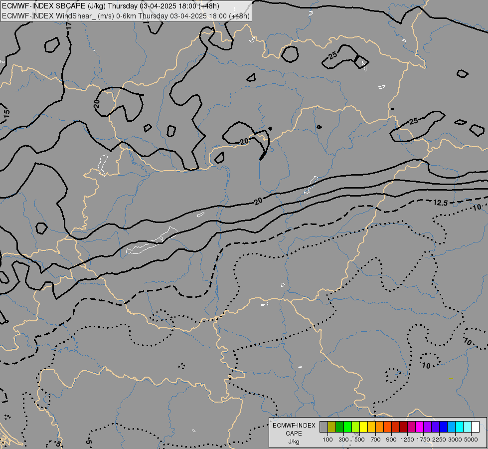This screenshot has height=449, width=488.
Task: Click the WindShear 0-6km title line
Action: [x=126, y=16]
